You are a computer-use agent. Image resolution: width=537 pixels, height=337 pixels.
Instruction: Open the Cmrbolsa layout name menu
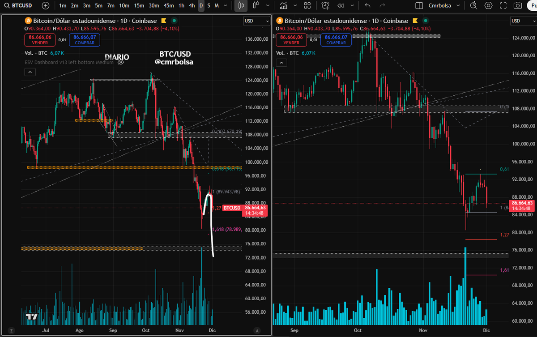[x=443, y=5]
